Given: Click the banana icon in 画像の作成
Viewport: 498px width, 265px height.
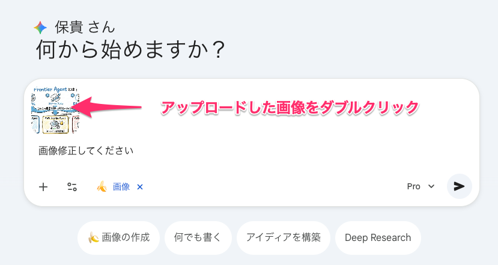Looking at the screenshot, I should coord(93,237).
